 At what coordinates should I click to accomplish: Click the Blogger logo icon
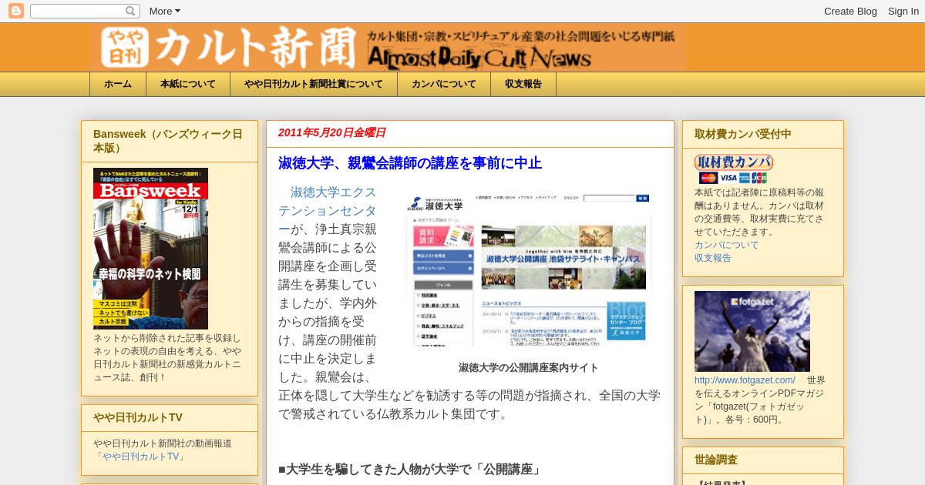[x=15, y=11]
